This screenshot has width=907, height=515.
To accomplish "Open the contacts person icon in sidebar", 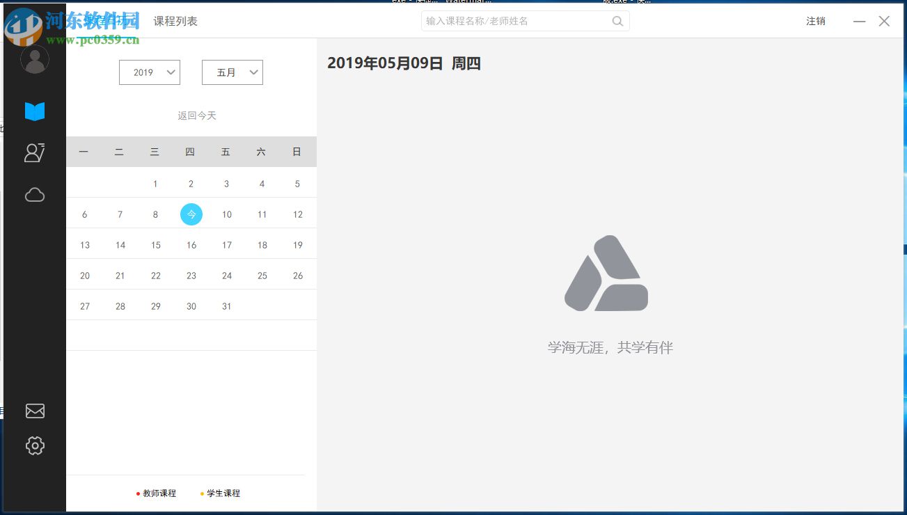I will point(35,152).
